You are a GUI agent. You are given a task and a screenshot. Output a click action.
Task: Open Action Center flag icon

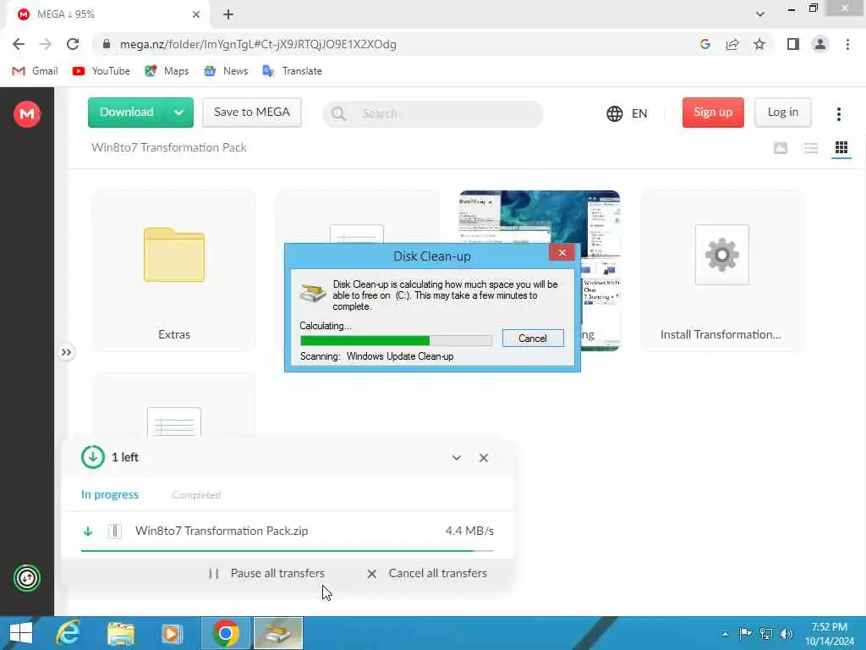tap(745, 633)
